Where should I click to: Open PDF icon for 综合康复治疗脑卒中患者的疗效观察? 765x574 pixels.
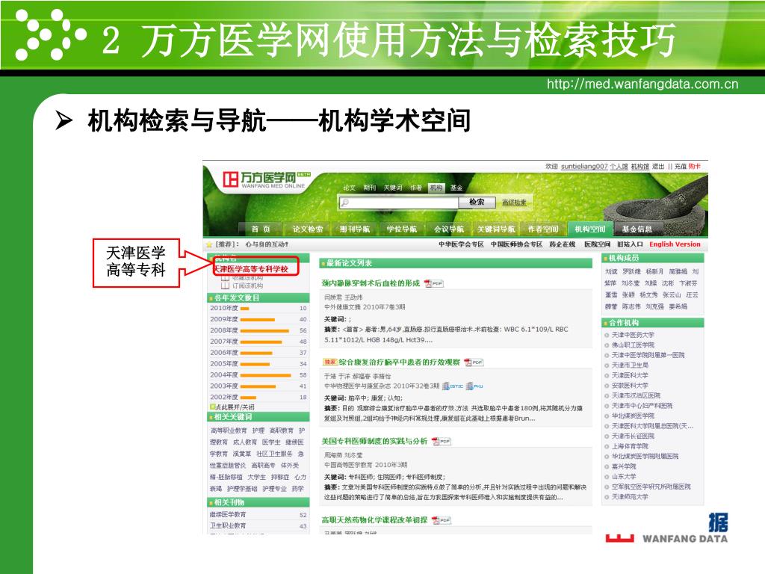click(473, 362)
